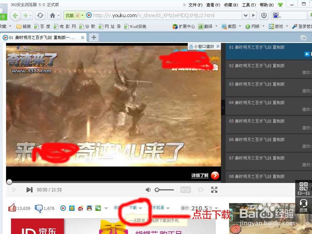Click the 翻译 translate toolbar button
This screenshot has height=234, width=312.
tap(206, 27)
